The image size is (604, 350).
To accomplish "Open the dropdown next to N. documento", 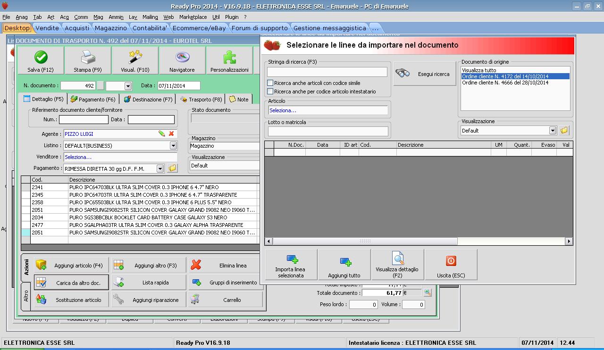I will (128, 86).
